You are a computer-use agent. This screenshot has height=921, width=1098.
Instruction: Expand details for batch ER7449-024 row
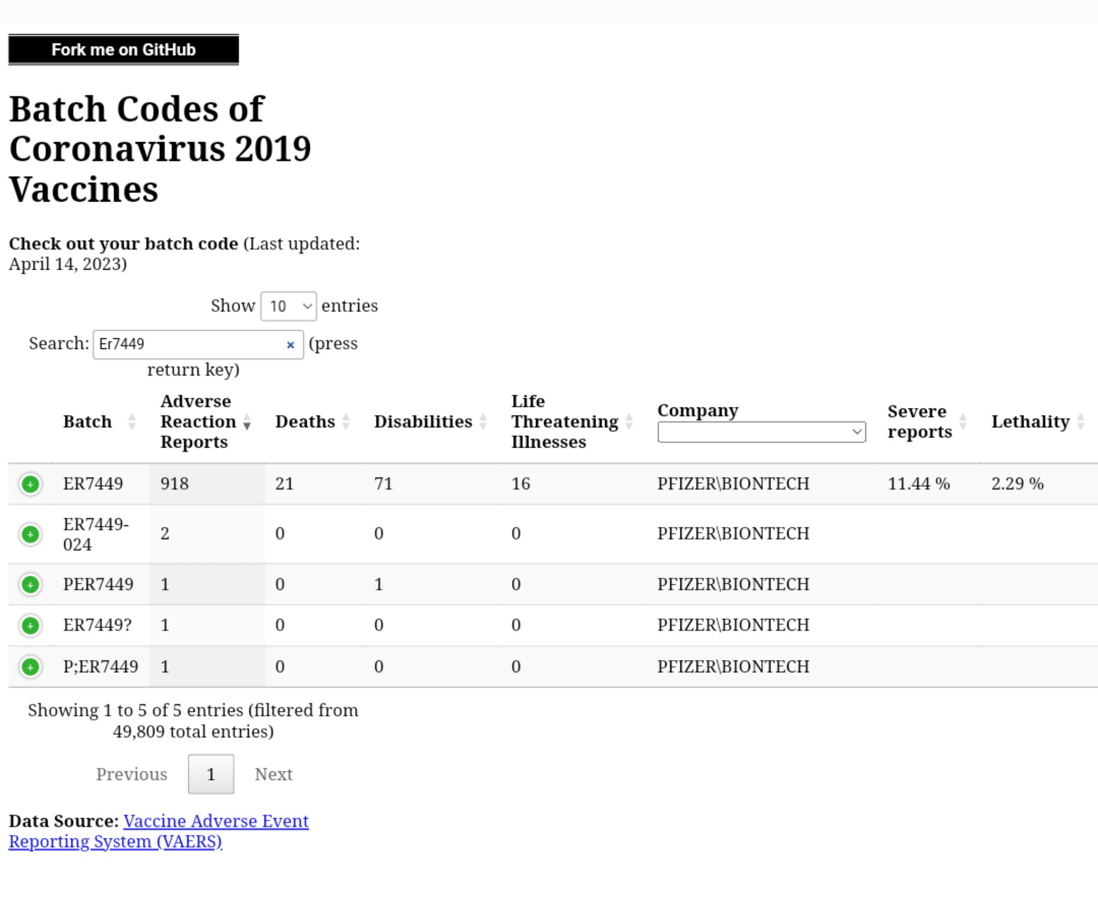pyautogui.click(x=31, y=534)
